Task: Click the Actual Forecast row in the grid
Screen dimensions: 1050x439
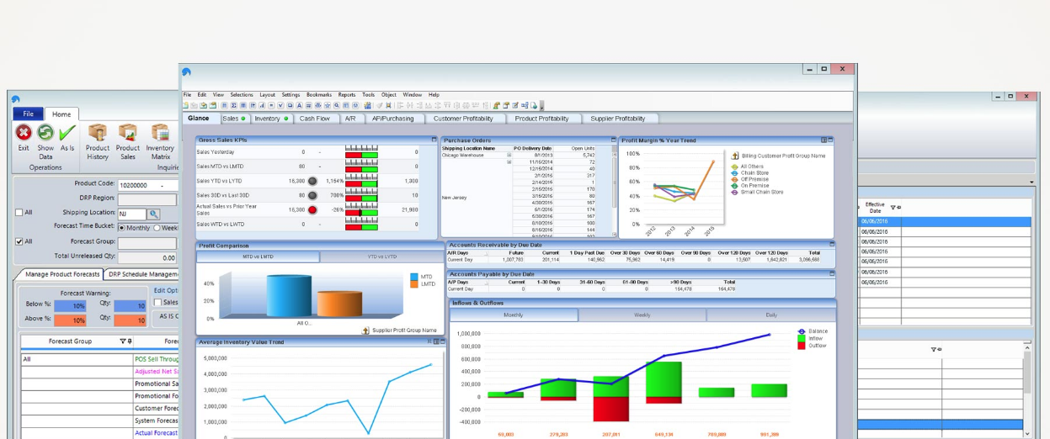Action: [157, 433]
